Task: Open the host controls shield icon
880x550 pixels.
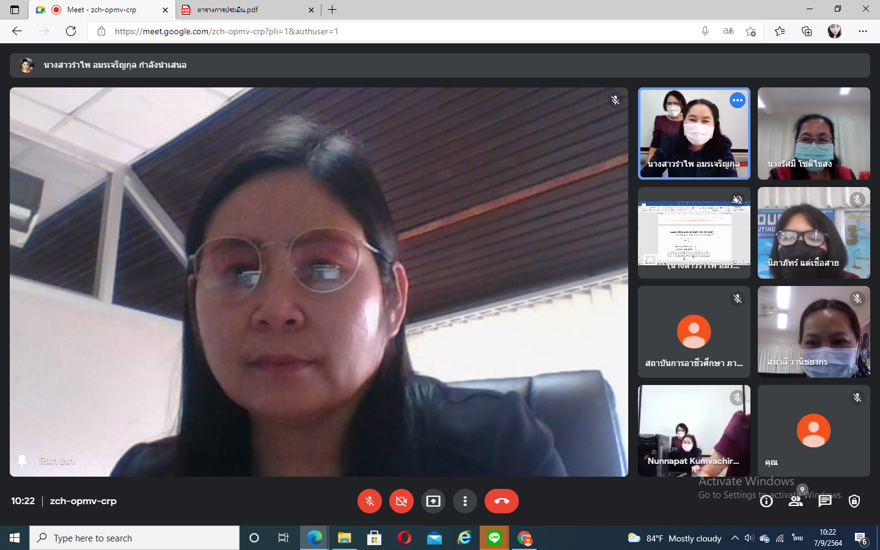Action: click(x=854, y=501)
